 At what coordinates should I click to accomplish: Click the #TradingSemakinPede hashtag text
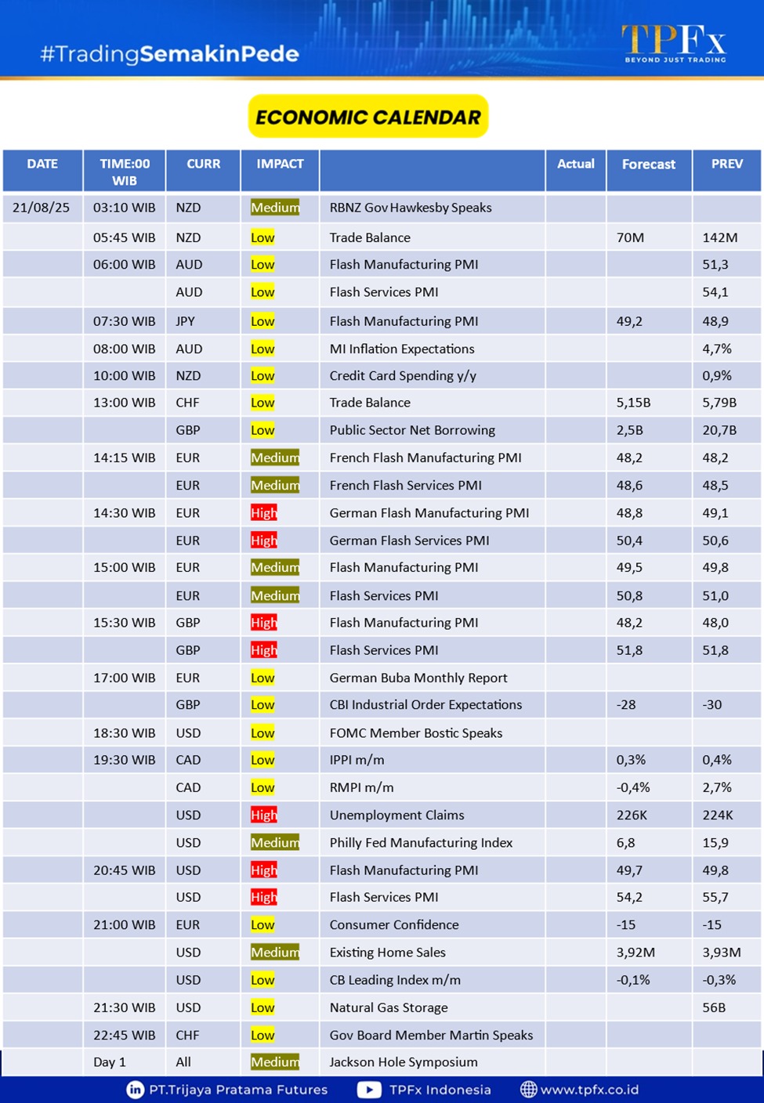click(x=169, y=54)
